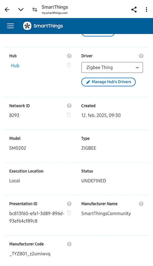Copy the Network ID 8293
153x266 pixels.
point(69,115)
